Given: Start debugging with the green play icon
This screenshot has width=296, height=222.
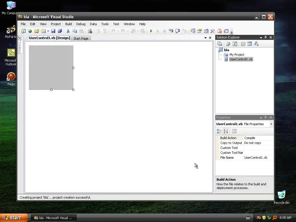Looking at the screenshot, I should (151, 31).
